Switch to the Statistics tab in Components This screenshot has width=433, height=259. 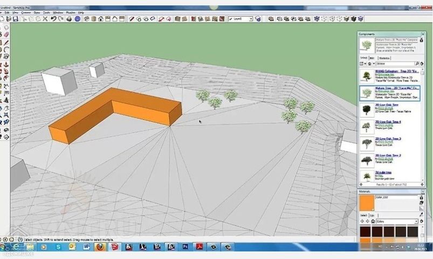coord(384,58)
